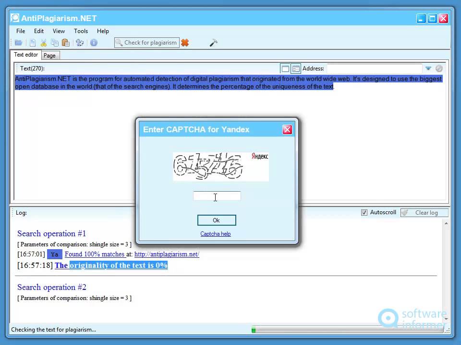
Task: Click the paste clipboard icon
Action: click(x=66, y=43)
